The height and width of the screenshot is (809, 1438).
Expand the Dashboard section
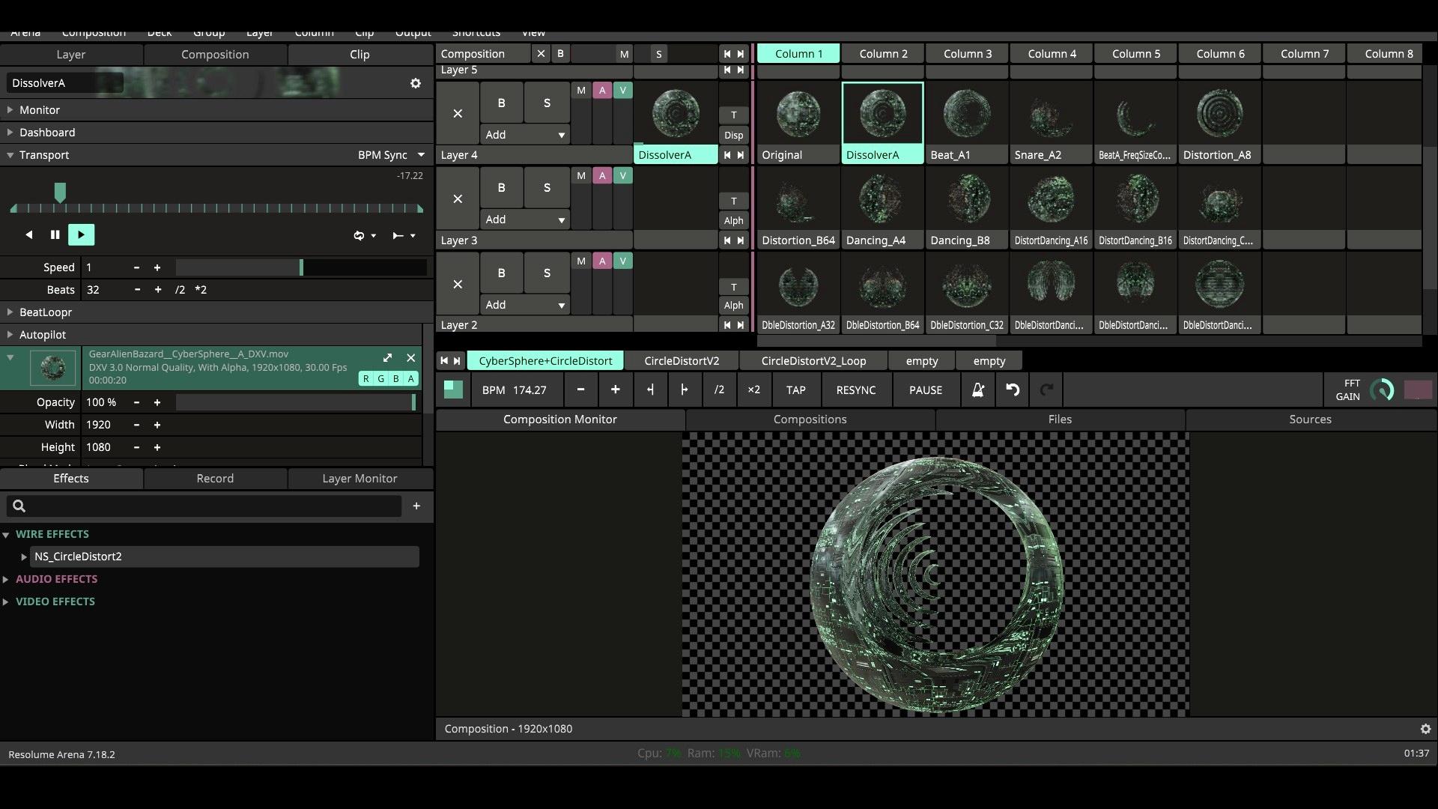[10, 133]
